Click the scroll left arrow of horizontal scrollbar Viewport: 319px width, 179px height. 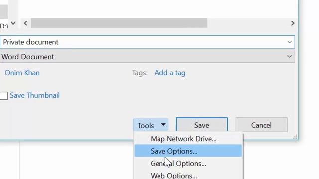click(25, 23)
